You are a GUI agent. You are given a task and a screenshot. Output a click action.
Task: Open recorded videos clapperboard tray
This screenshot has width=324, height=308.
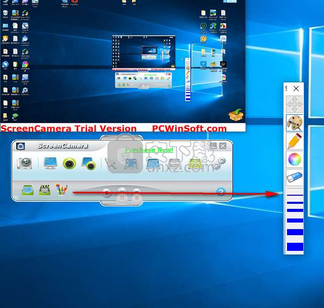[x=45, y=190]
